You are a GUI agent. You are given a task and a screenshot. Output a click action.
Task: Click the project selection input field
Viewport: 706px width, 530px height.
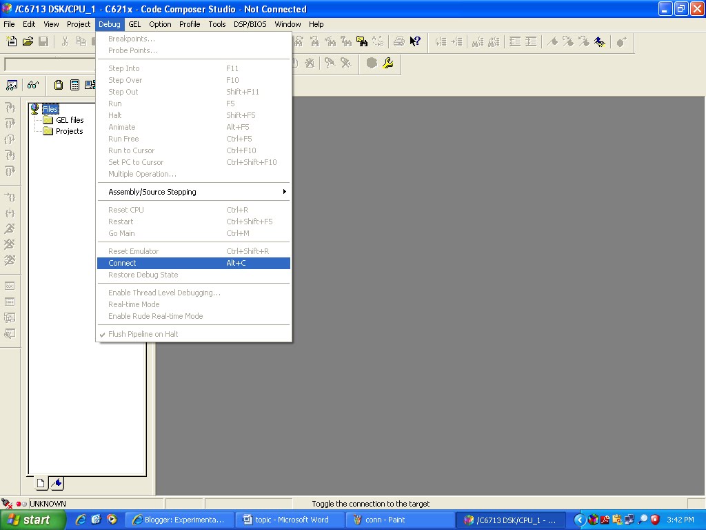(x=50, y=64)
